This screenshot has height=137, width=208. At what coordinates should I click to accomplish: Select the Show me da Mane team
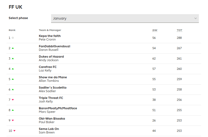pyautogui.click(x=53, y=77)
